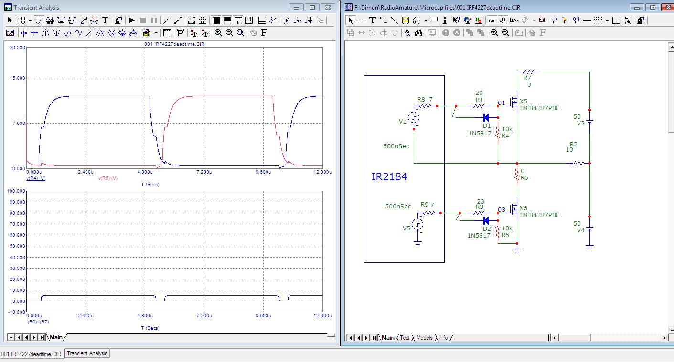This screenshot has height=362, width=674.
Task: Zoom in on the plot with magnifier plus
Action: pyautogui.click(x=218, y=33)
